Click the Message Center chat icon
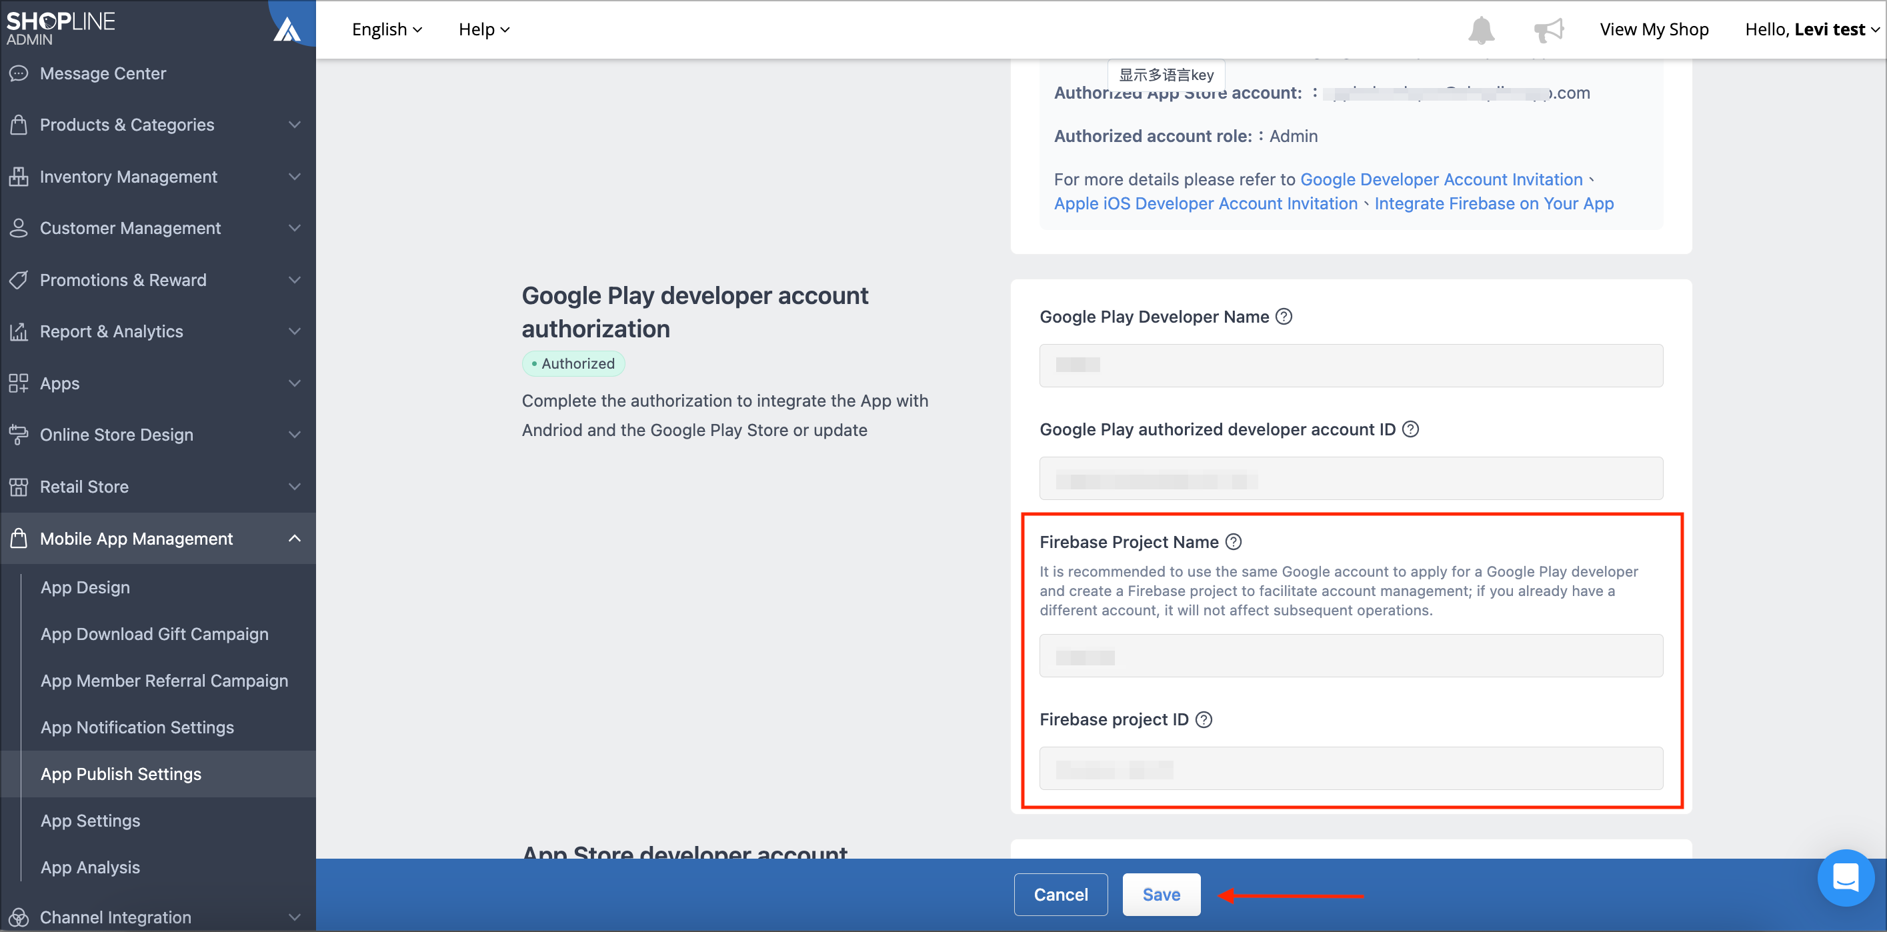The height and width of the screenshot is (932, 1887). (x=19, y=73)
